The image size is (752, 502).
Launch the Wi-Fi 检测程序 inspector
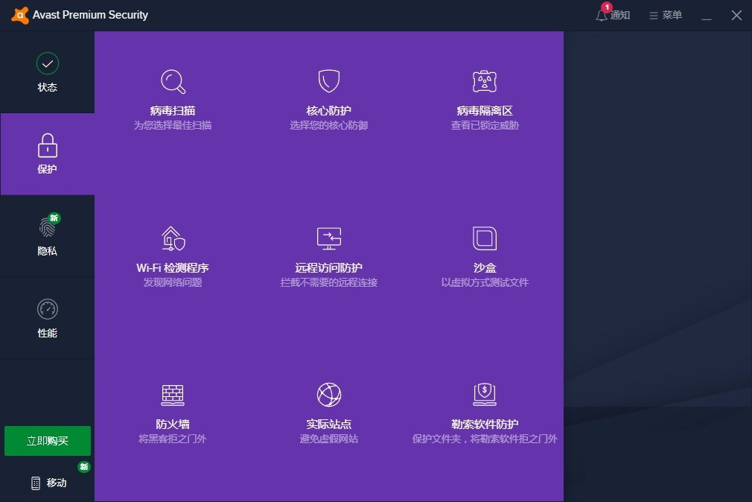tap(172, 253)
